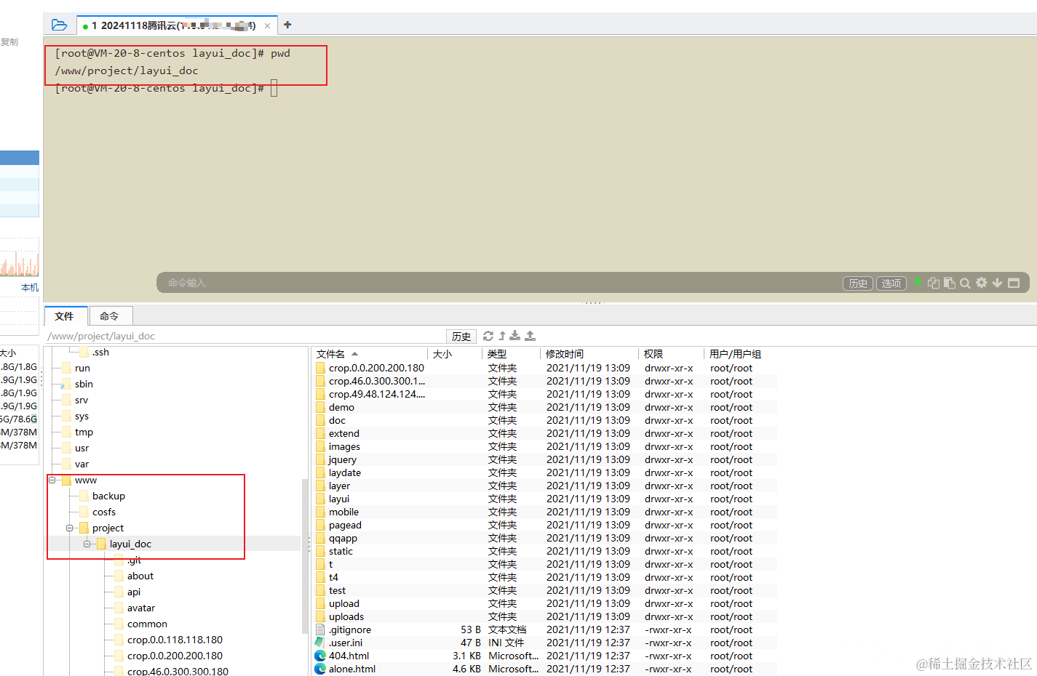The height and width of the screenshot is (676, 1037).
Task: Select the cosfs folder in tree
Action: coord(104,512)
